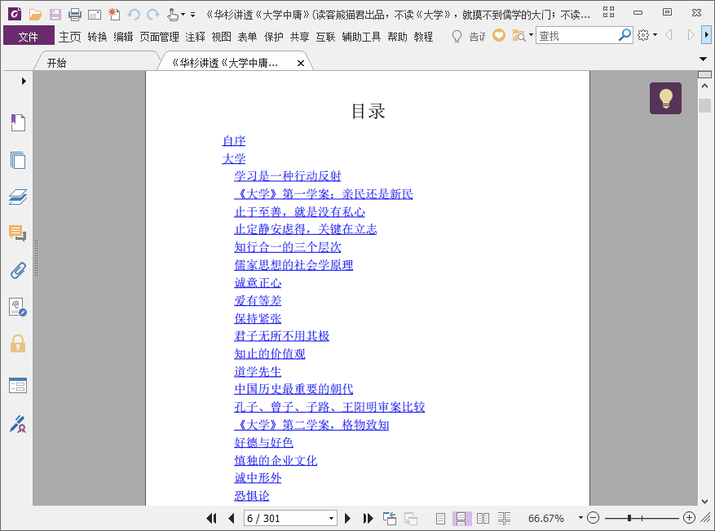The width and height of the screenshot is (715, 531).
Task: Open the 页面管理 ribbon tab
Action: point(159,37)
